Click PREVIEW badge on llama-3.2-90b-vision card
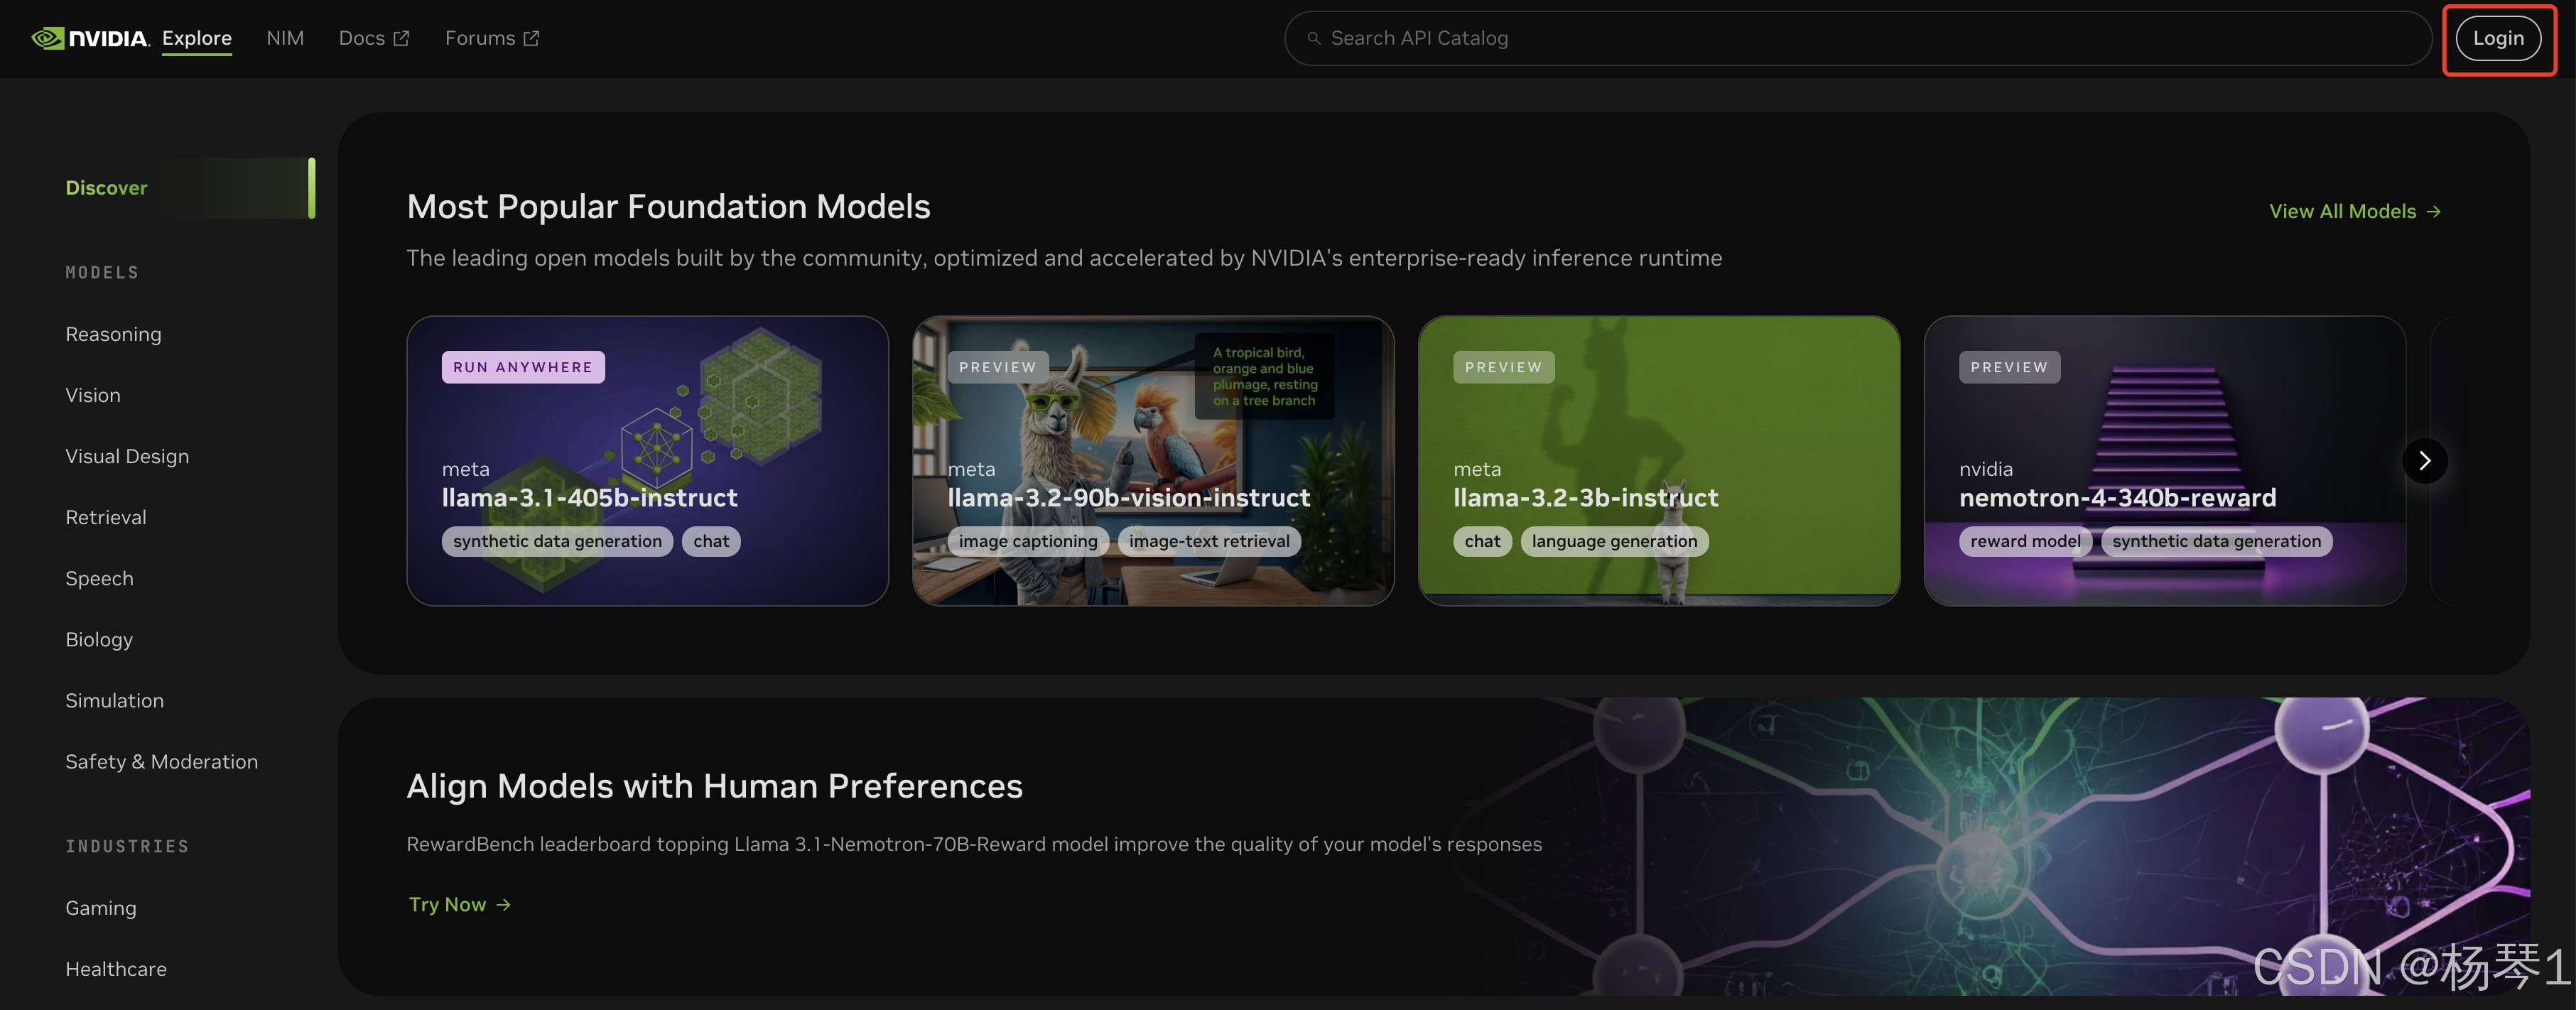The width and height of the screenshot is (2576, 1010). point(998,367)
